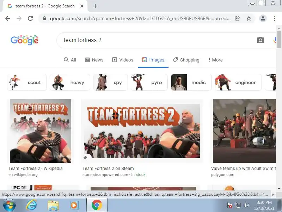This screenshot has height=212, width=282.
Task: Click the volume speaker tray icon
Action: [x=246, y=205]
